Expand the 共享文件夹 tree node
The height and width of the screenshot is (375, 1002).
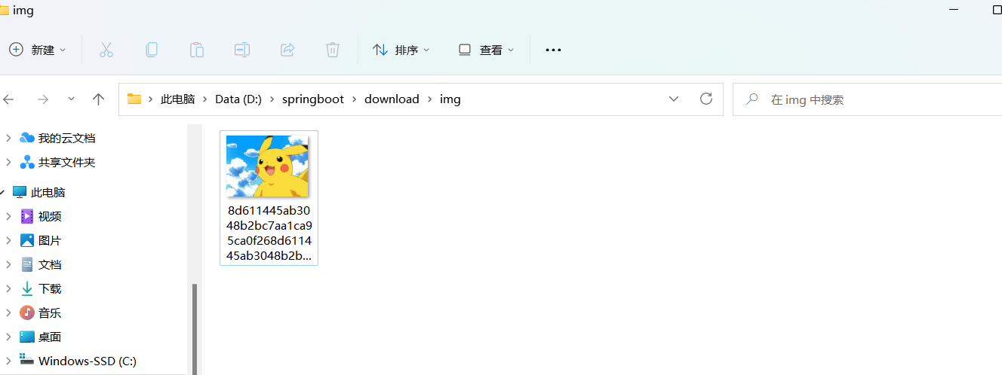tap(8, 162)
